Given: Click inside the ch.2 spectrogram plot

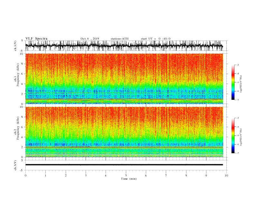Looking at the screenshot, I should [124, 132].
